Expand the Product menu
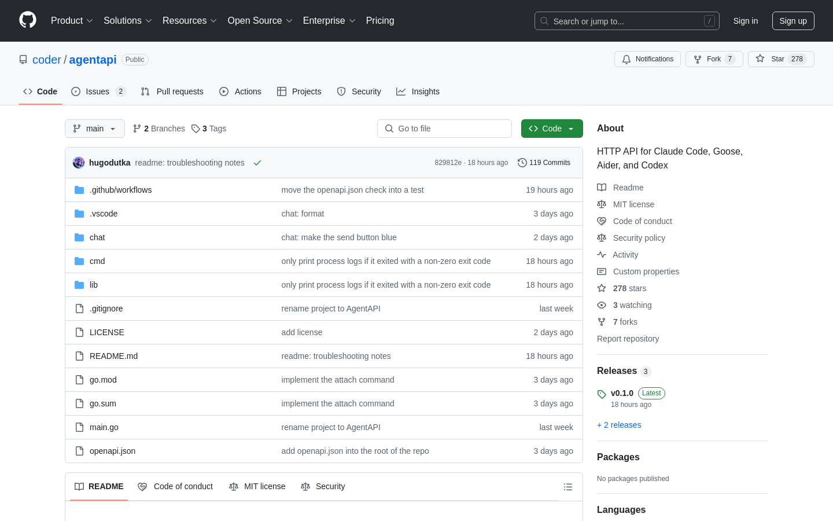Image resolution: width=833 pixels, height=521 pixels. (x=72, y=21)
